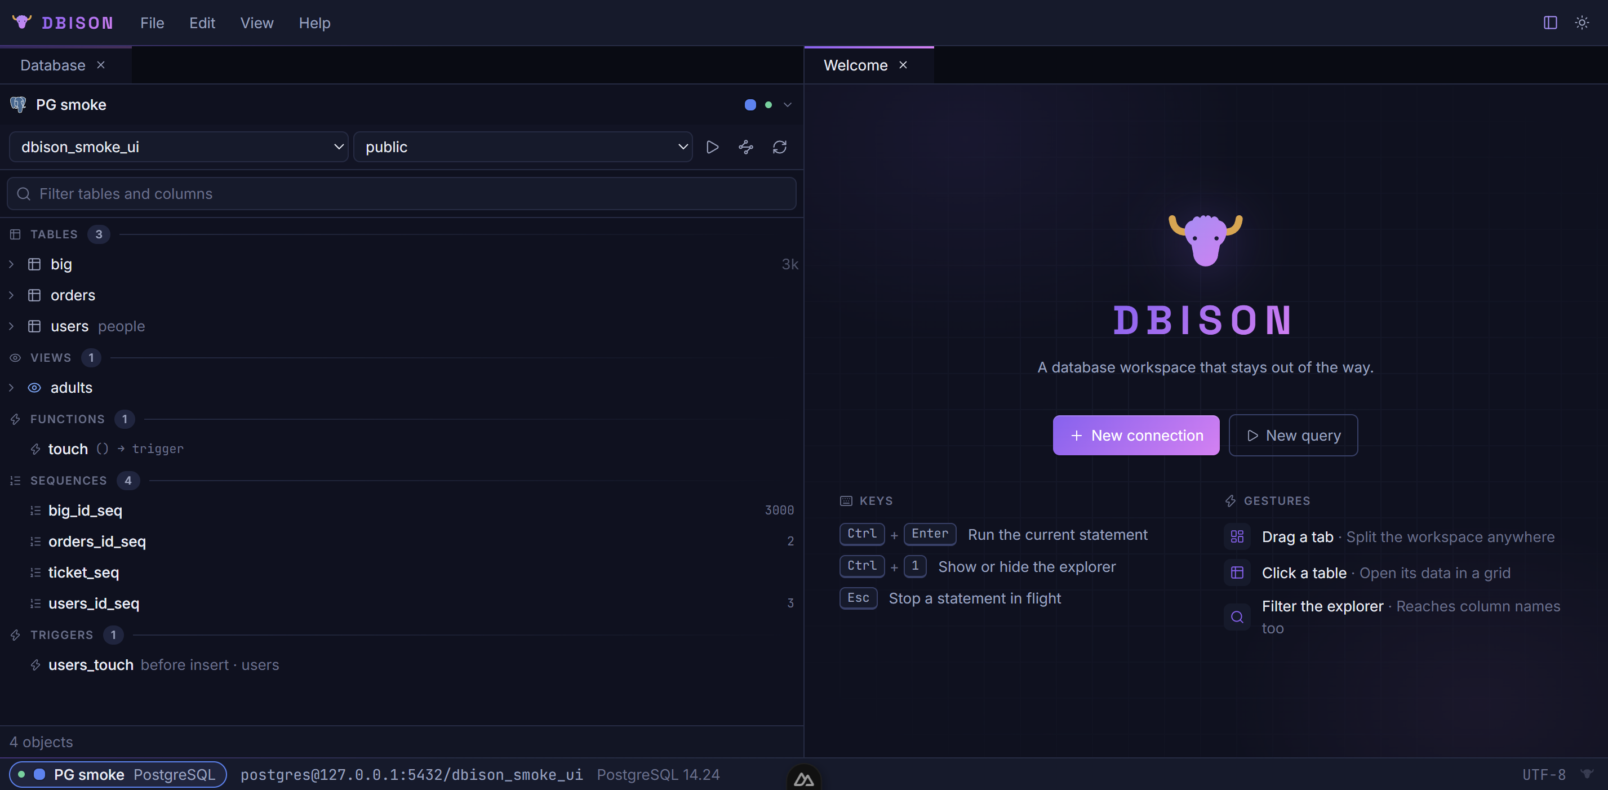Screen dimensions: 1608x790
Task: Click the bolt icon of the touch function
Action: coord(35,449)
